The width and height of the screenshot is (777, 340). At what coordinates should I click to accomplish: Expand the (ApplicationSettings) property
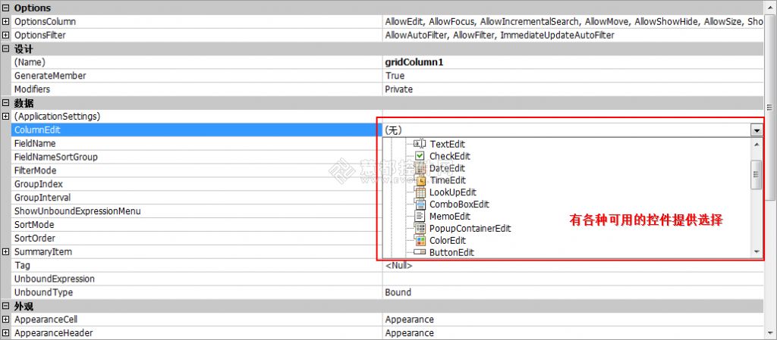(6, 116)
